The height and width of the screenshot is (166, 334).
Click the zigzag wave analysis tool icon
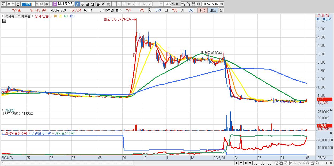coord(299,163)
